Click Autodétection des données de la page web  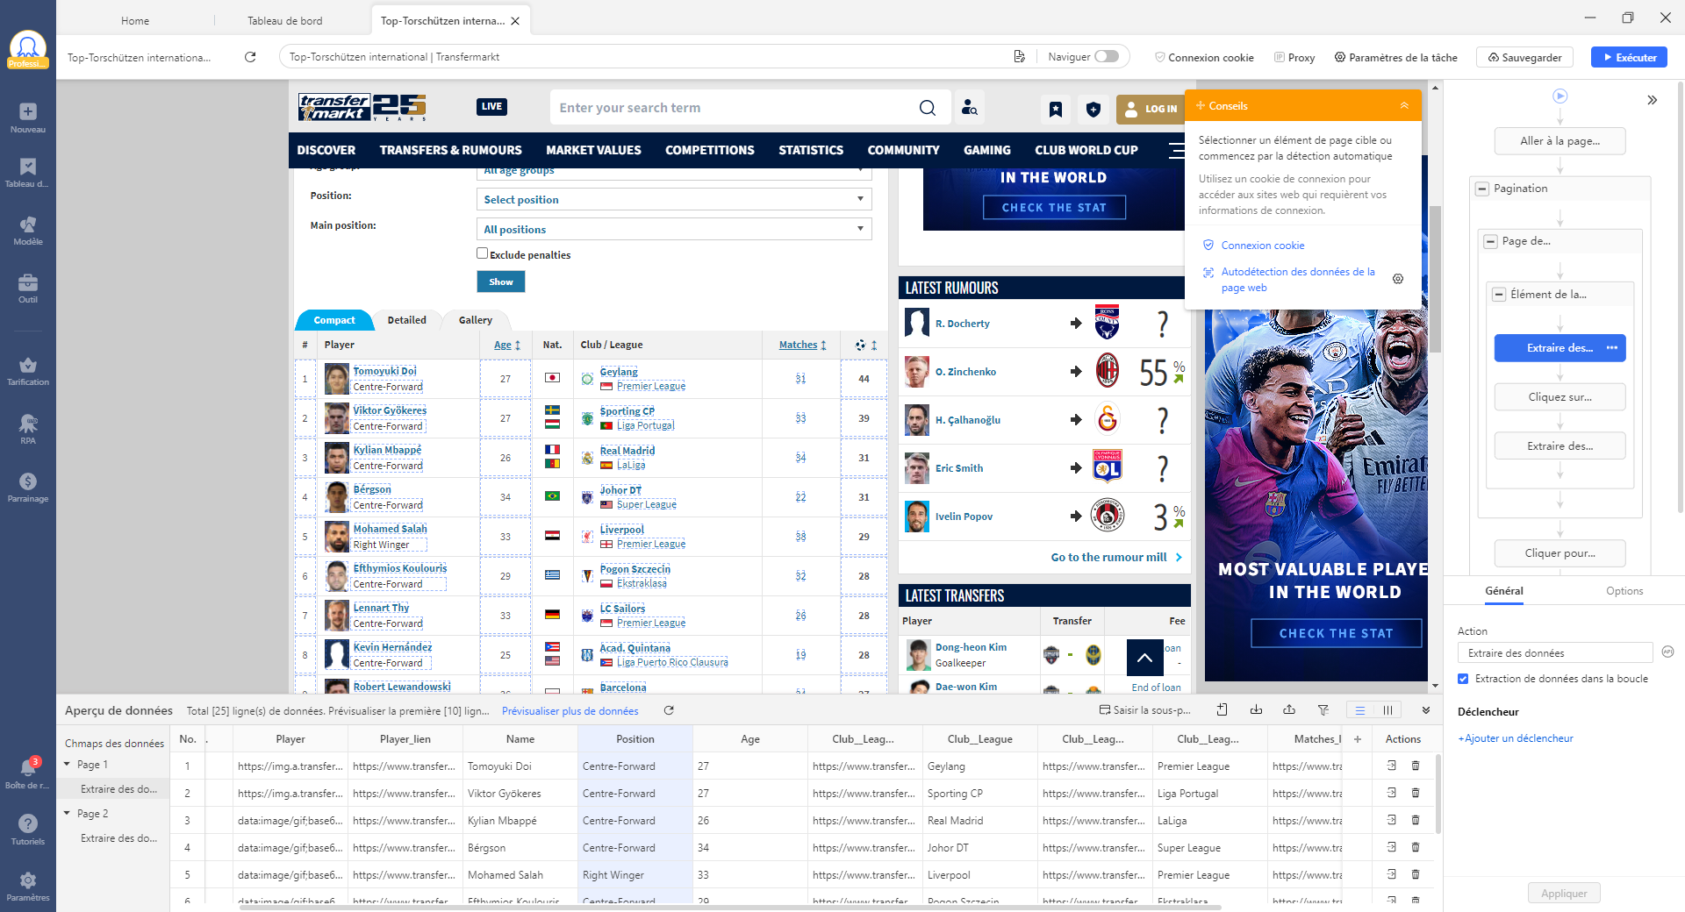coord(1298,280)
